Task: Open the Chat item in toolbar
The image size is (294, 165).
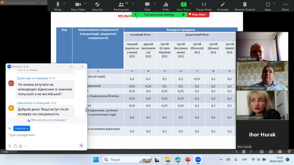Action: pos(147,6)
